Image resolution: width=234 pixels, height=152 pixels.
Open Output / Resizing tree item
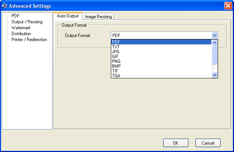coord(27,22)
